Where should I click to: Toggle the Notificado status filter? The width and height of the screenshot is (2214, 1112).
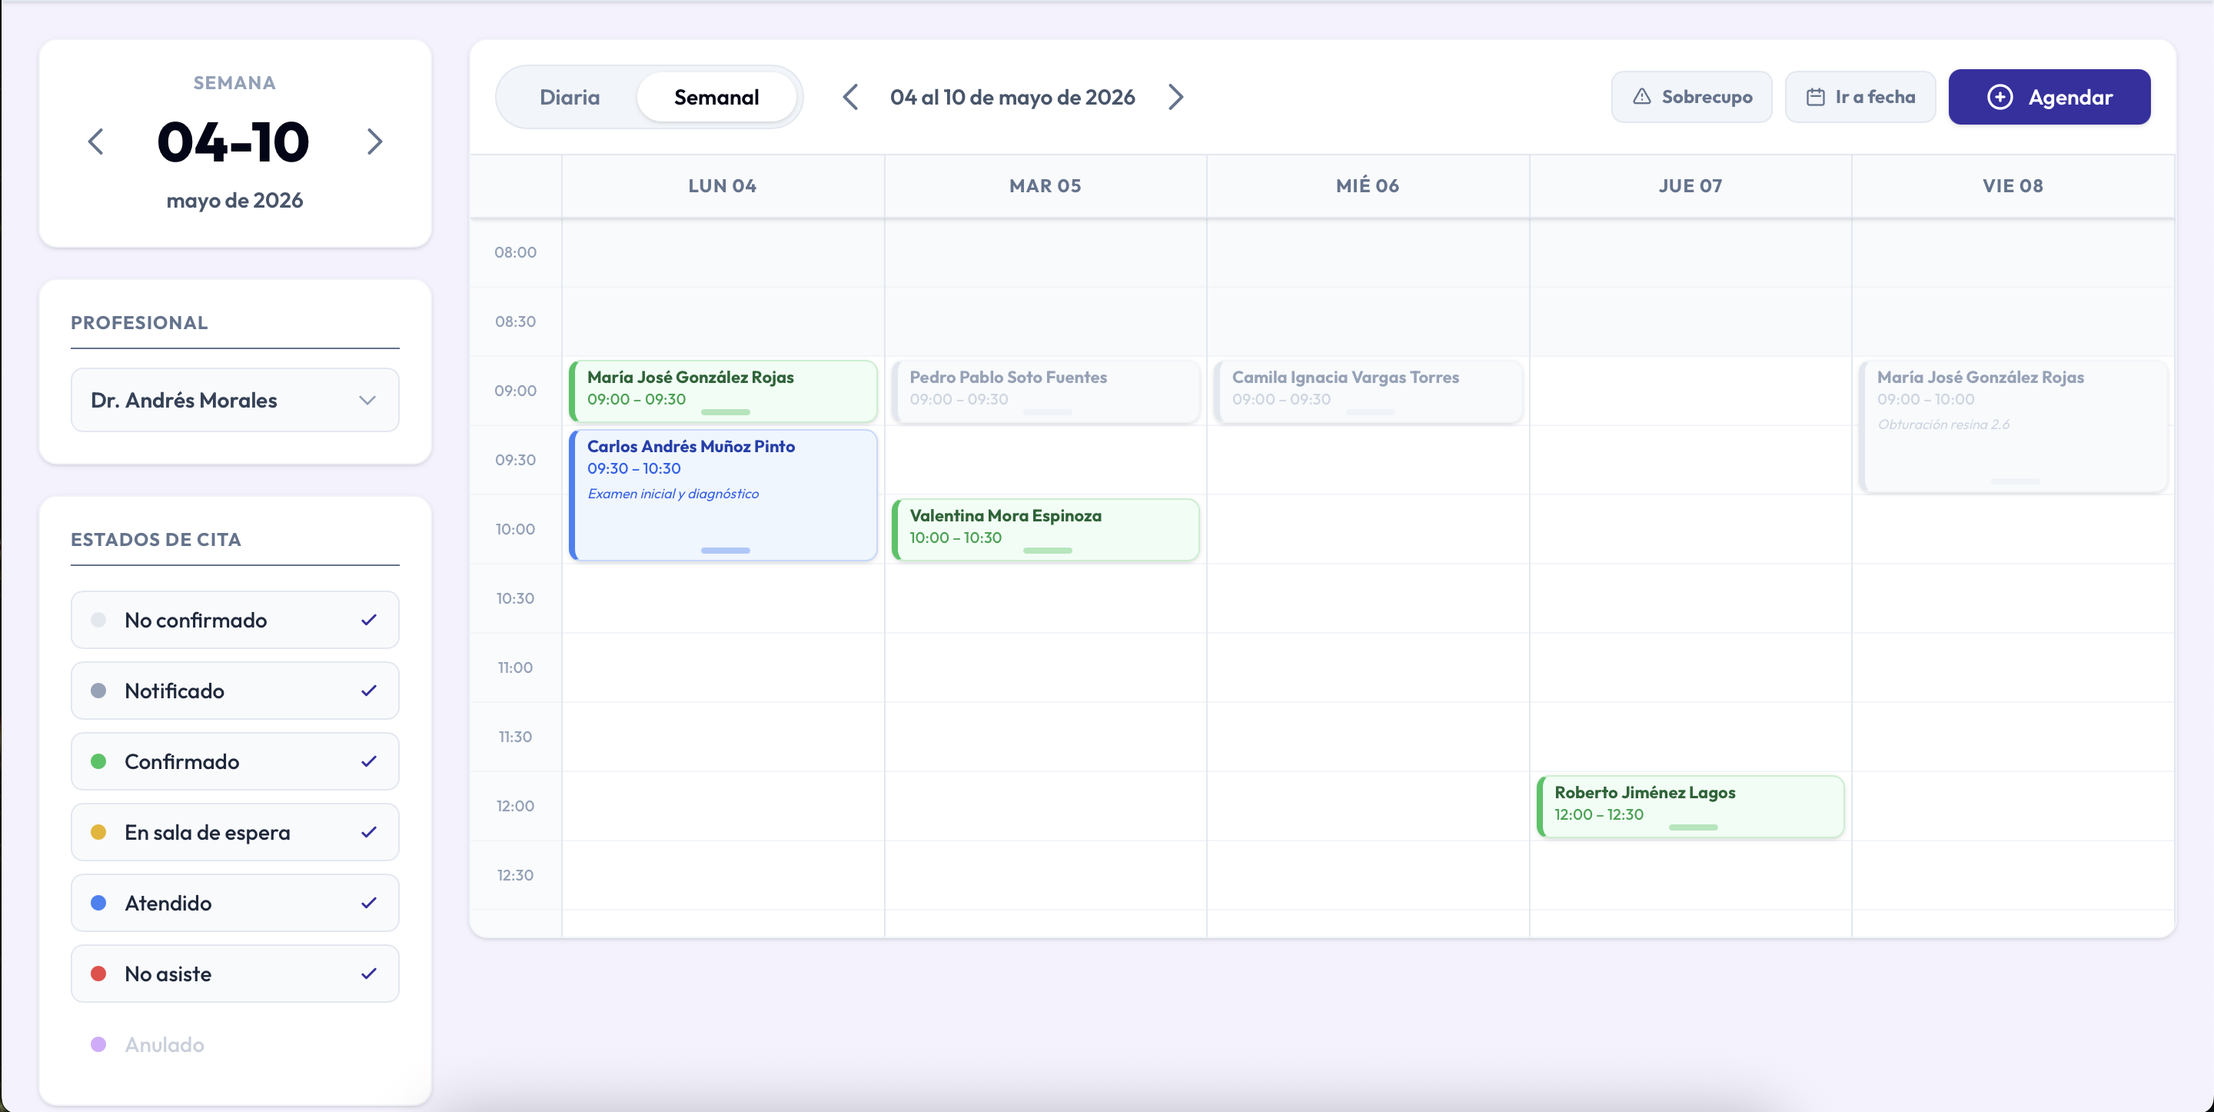(234, 691)
